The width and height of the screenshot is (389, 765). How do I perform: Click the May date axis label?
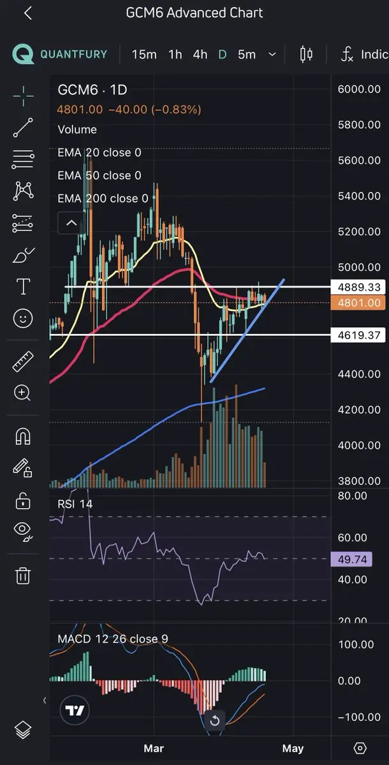pos(292,748)
